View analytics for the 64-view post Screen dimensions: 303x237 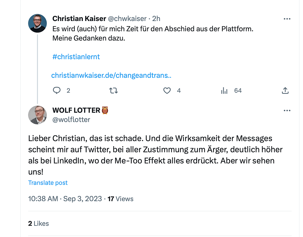click(x=225, y=91)
